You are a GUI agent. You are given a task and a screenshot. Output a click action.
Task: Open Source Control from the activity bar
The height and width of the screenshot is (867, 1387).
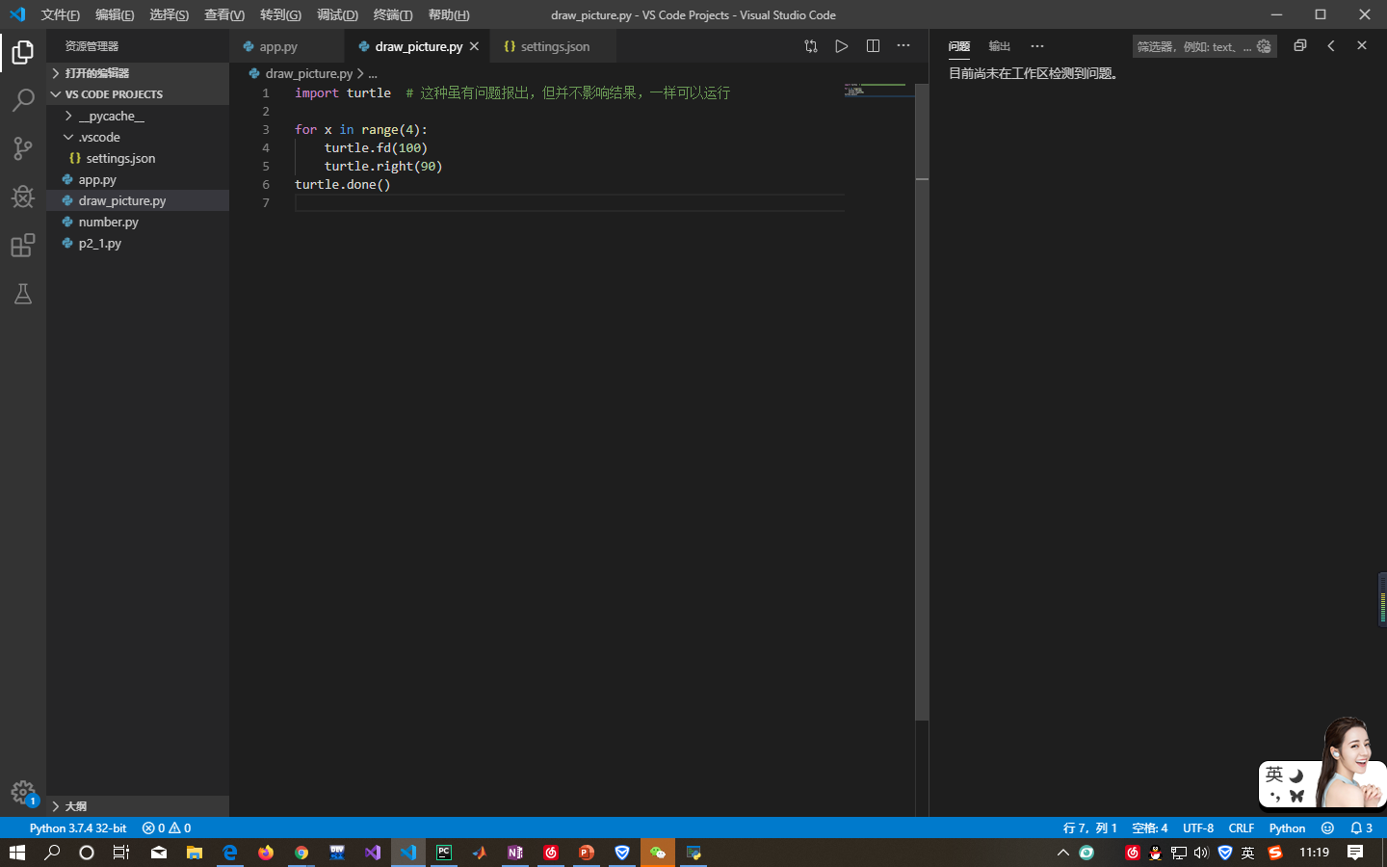(x=22, y=148)
